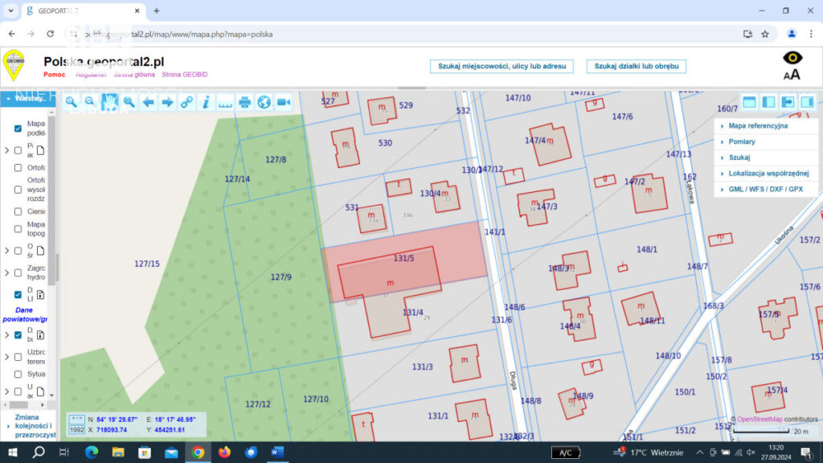Uncheck the 'Mapa podkładowa' layer checkbox

[x=18, y=129]
